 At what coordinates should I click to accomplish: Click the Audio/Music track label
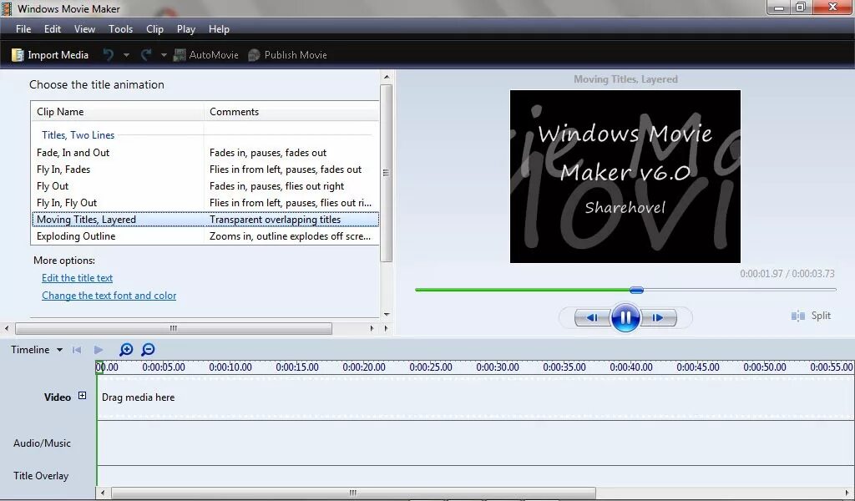coord(42,443)
